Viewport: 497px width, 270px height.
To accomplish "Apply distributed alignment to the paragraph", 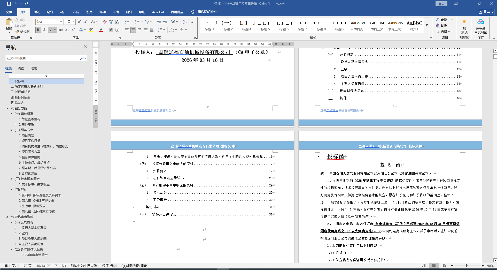I will pos(152,30).
